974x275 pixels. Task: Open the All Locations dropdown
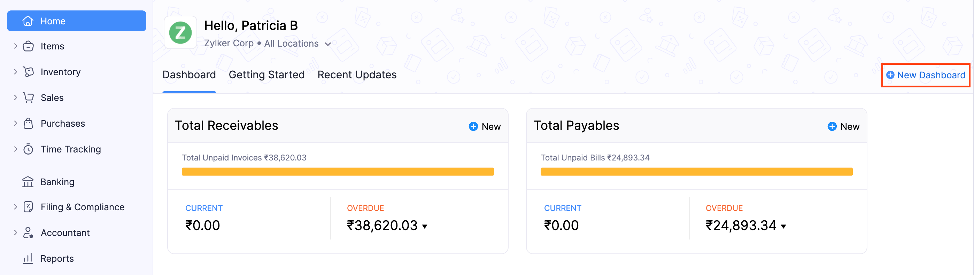297,44
